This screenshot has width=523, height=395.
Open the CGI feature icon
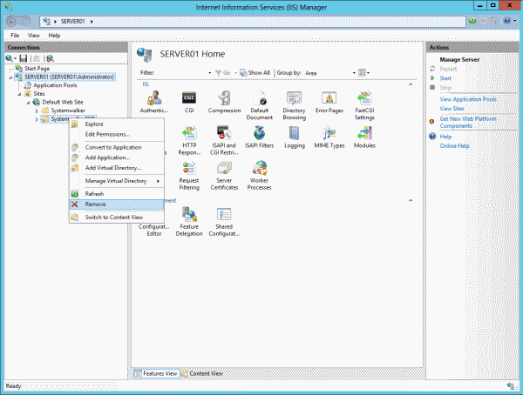click(x=189, y=103)
